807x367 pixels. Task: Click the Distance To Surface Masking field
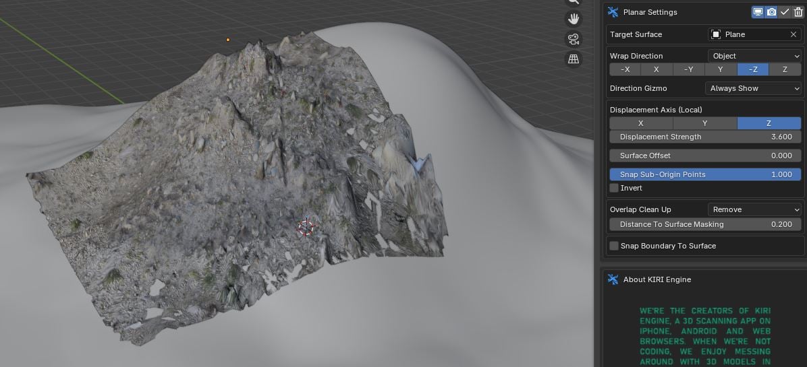pyautogui.click(x=706, y=224)
